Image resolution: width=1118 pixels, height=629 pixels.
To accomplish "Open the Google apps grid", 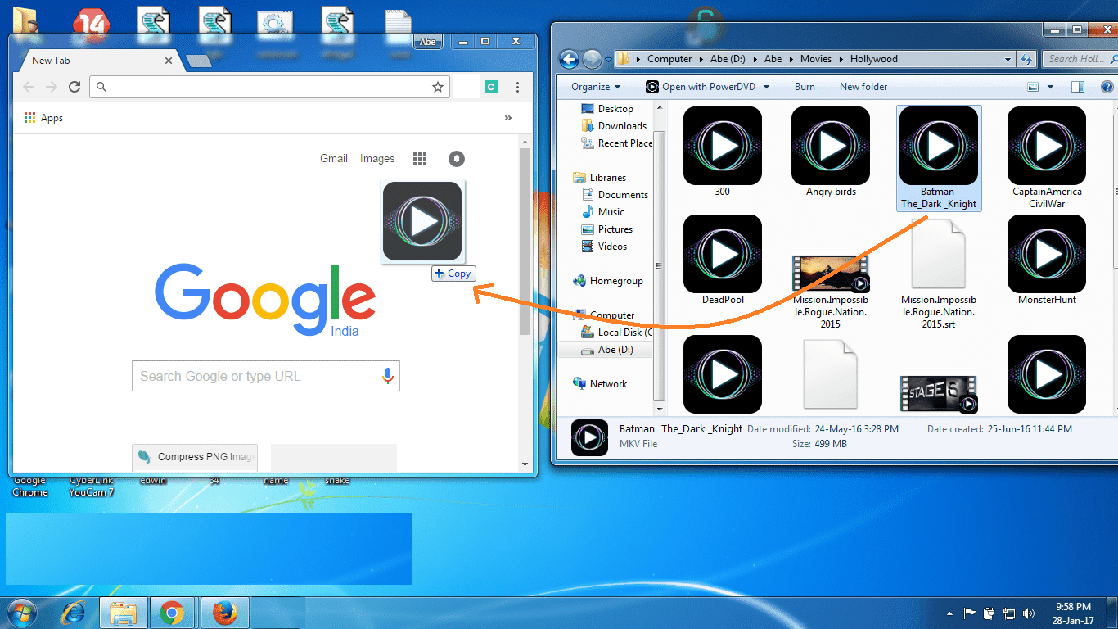I will (420, 159).
